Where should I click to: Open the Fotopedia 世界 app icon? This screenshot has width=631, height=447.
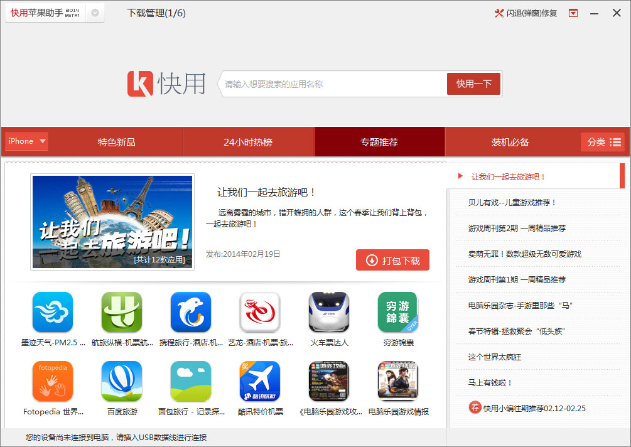(x=53, y=382)
